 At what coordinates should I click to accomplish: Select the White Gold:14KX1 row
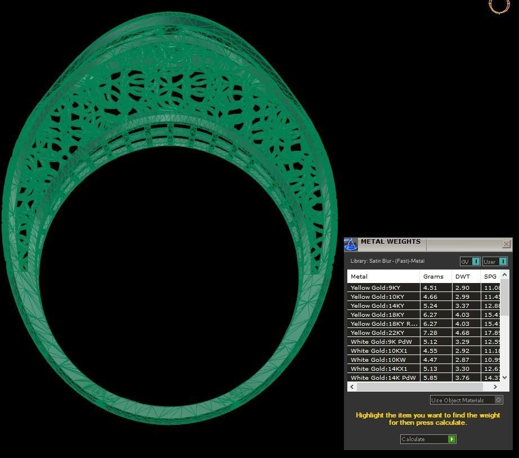coord(424,369)
